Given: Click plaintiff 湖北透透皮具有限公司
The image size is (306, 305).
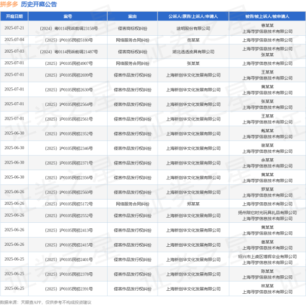Looking at the screenshot, I should point(193,52).
